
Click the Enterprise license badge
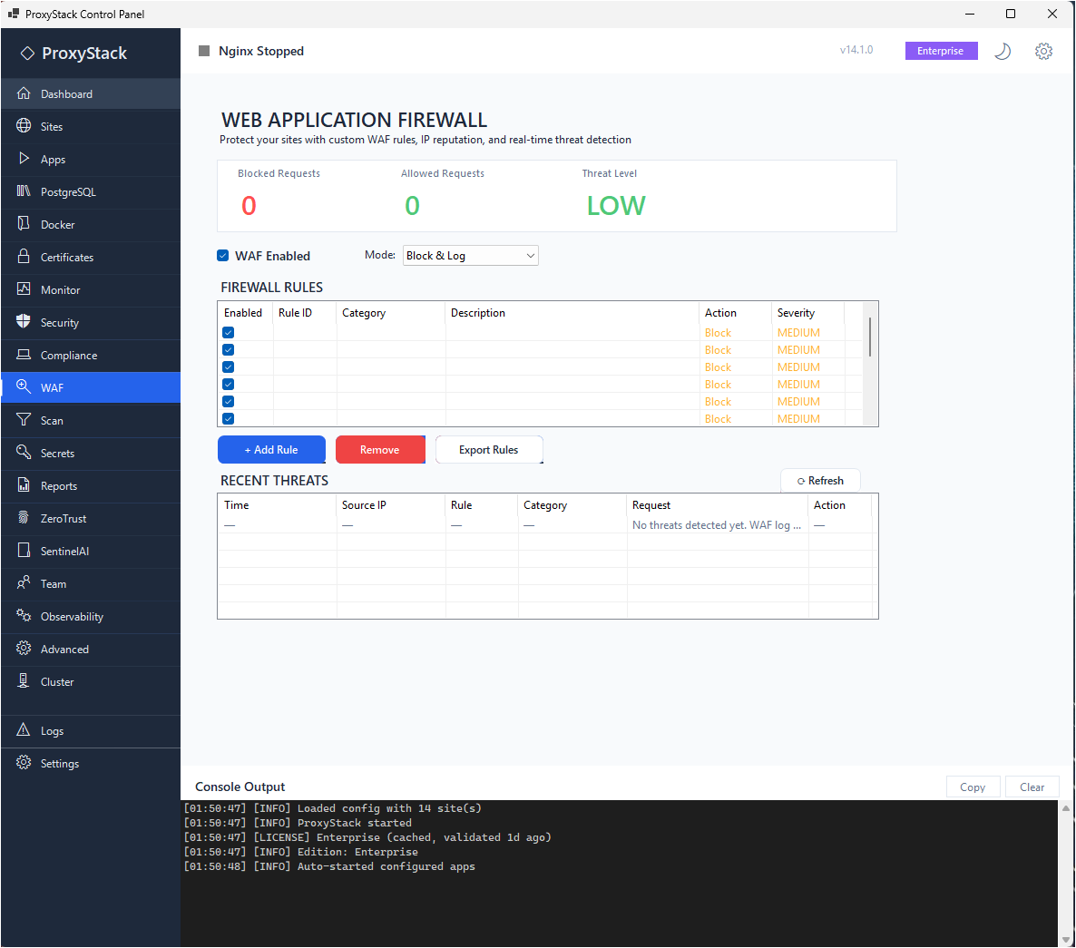tap(941, 51)
